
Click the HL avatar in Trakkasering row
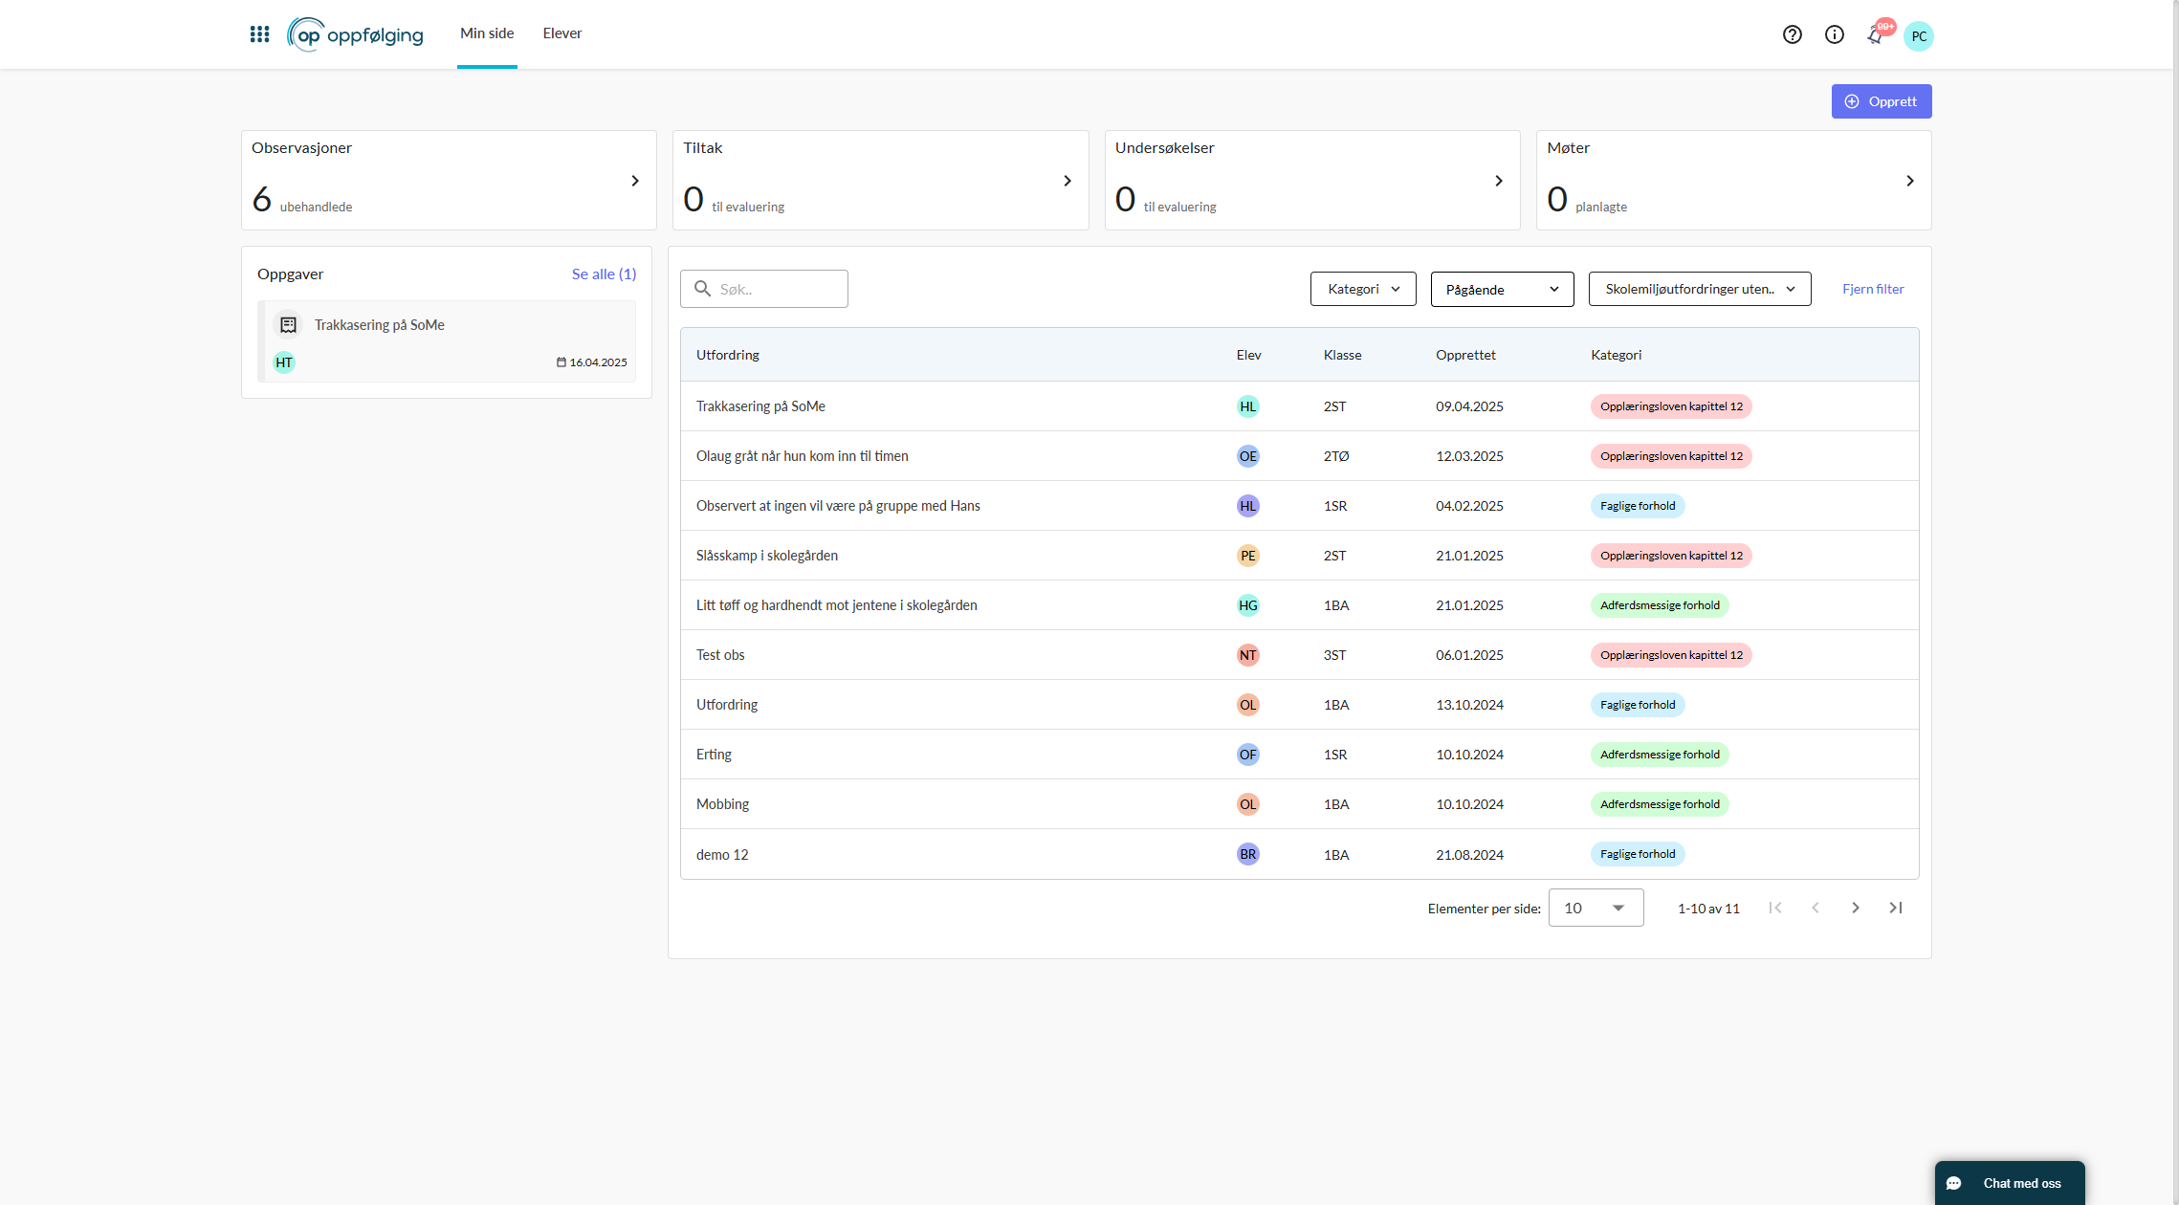pos(1247,406)
